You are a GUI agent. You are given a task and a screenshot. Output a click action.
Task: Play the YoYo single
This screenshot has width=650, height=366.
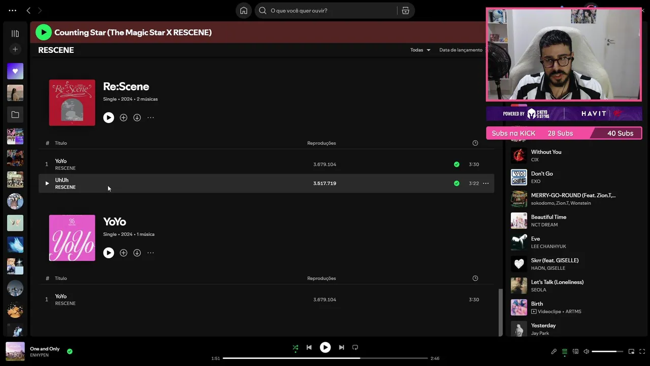(x=109, y=253)
